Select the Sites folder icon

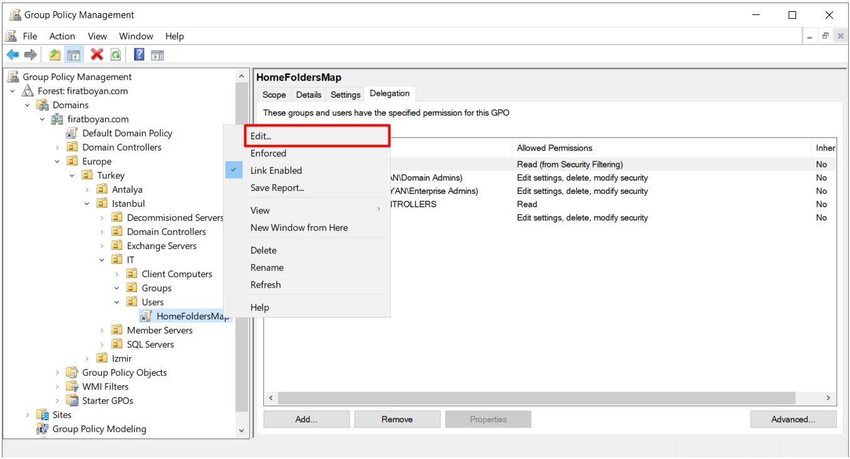coord(43,415)
